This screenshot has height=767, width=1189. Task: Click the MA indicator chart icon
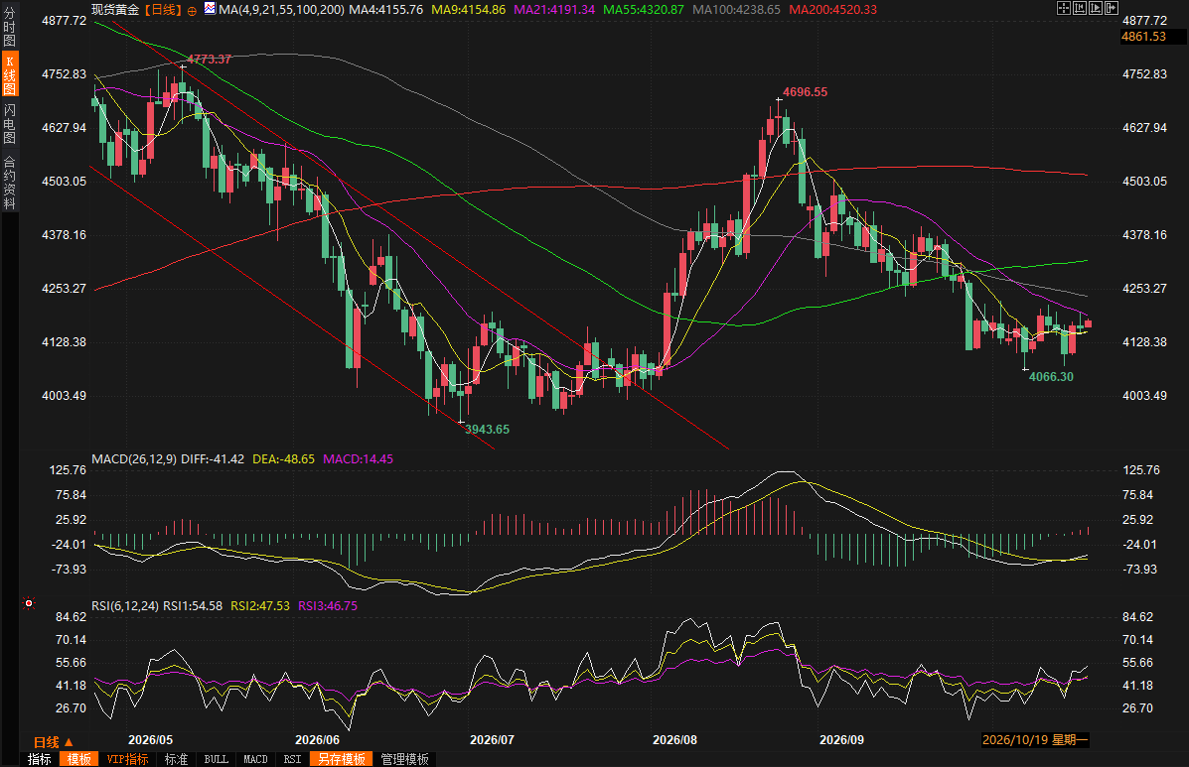210,8
